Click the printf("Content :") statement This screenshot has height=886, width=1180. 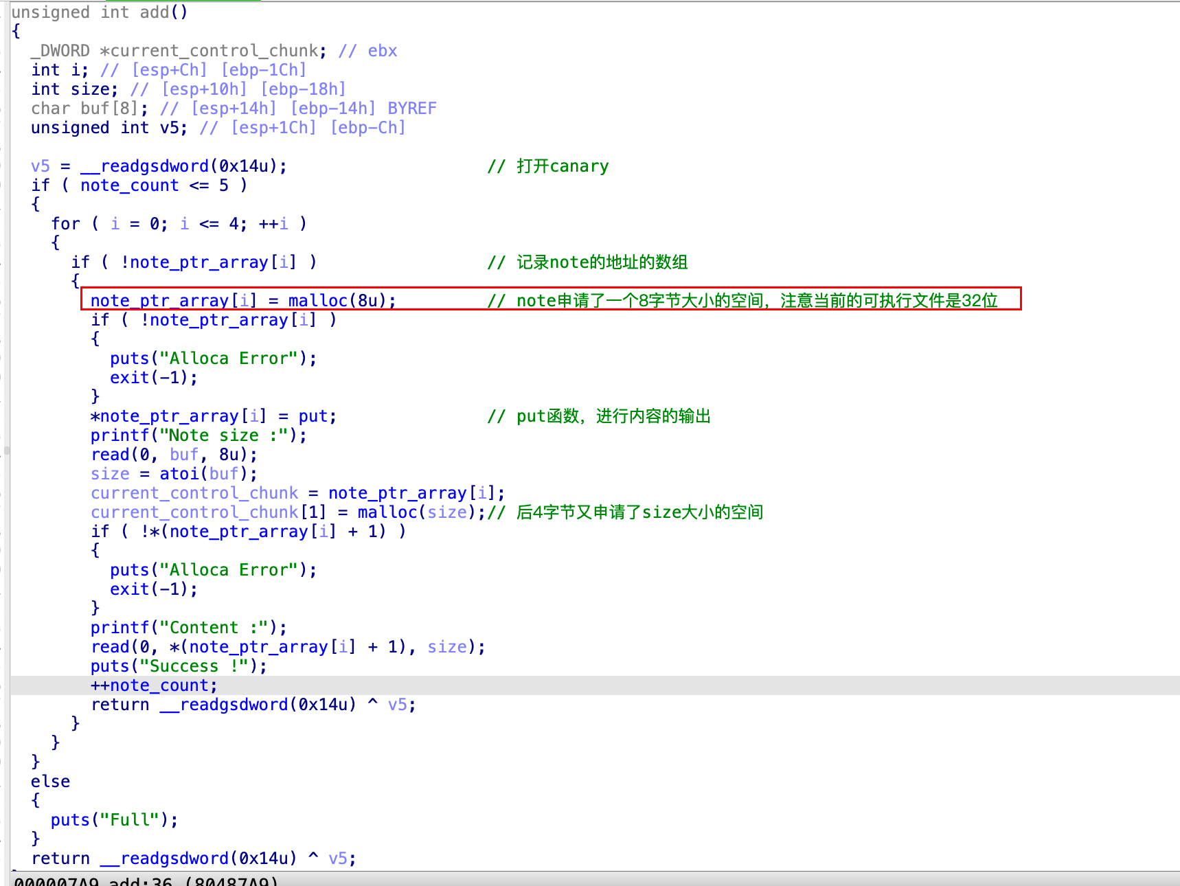tap(187, 627)
